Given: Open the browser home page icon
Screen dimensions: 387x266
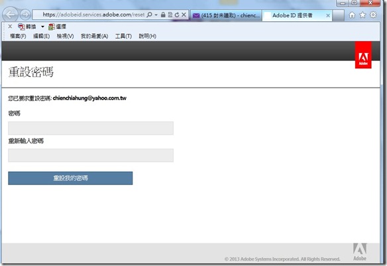Looking at the screenshot, I should tap(352, 15).
